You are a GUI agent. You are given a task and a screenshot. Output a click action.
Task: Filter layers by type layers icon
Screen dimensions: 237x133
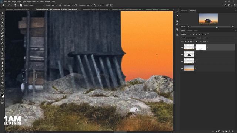click(x=199, y=34)
